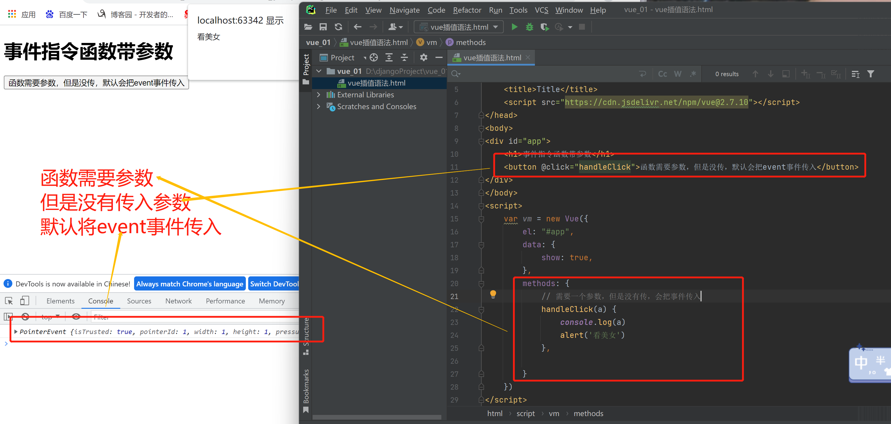Start debugging with the bug icon
The height and width of the screenshot is (424, 891).
(x=529, y=27)
